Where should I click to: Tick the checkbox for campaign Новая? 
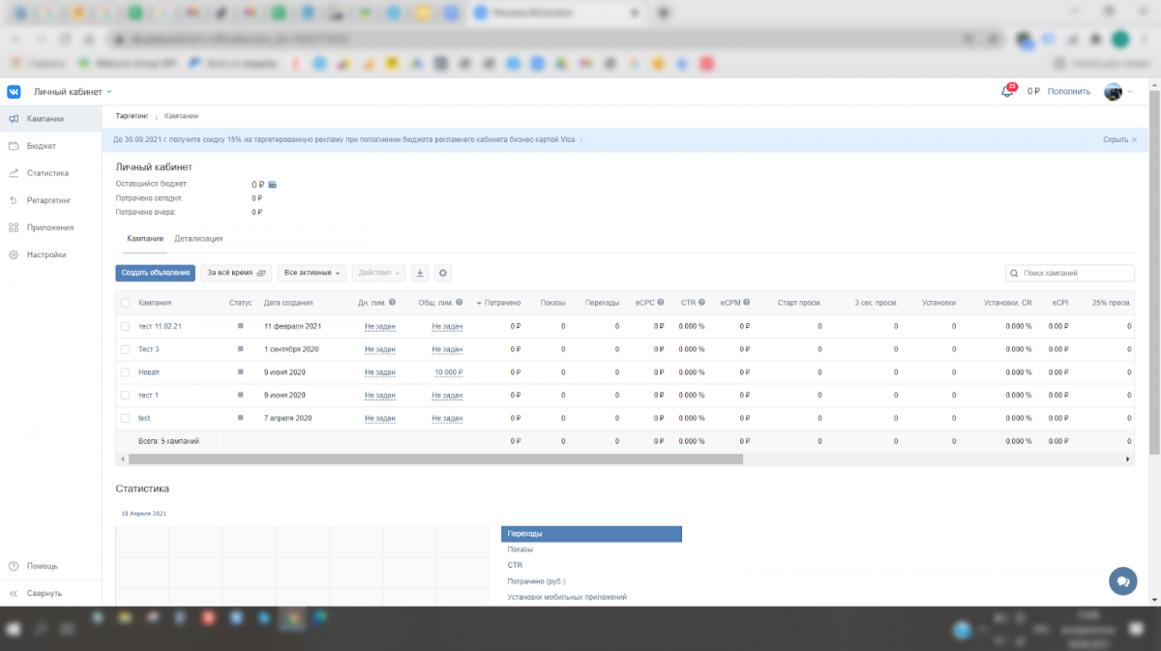click(x=125, y=372)
